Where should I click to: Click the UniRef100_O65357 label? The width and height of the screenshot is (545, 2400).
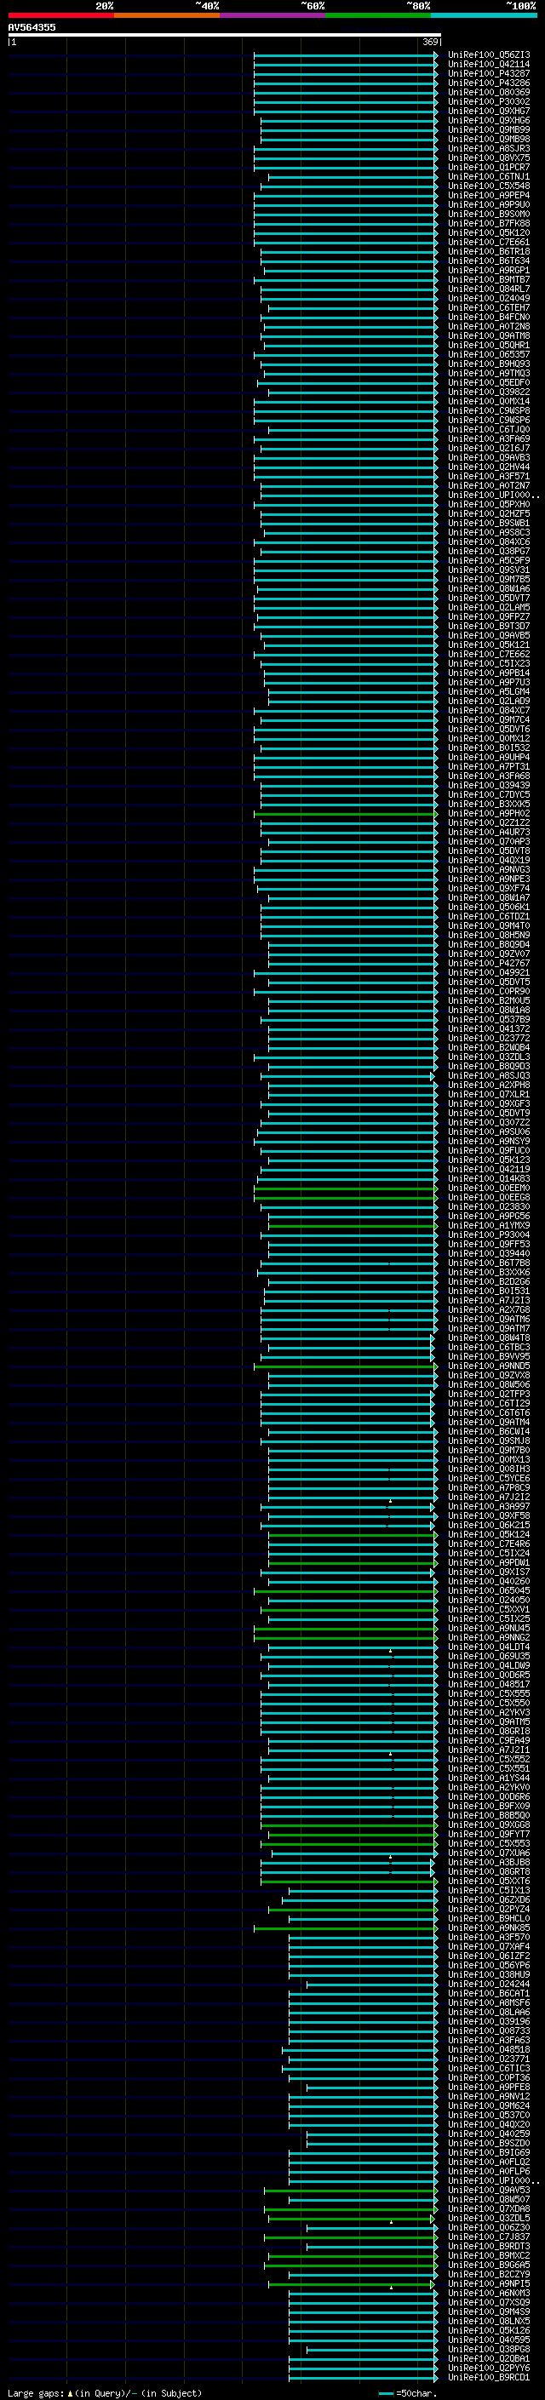[489, 354]
